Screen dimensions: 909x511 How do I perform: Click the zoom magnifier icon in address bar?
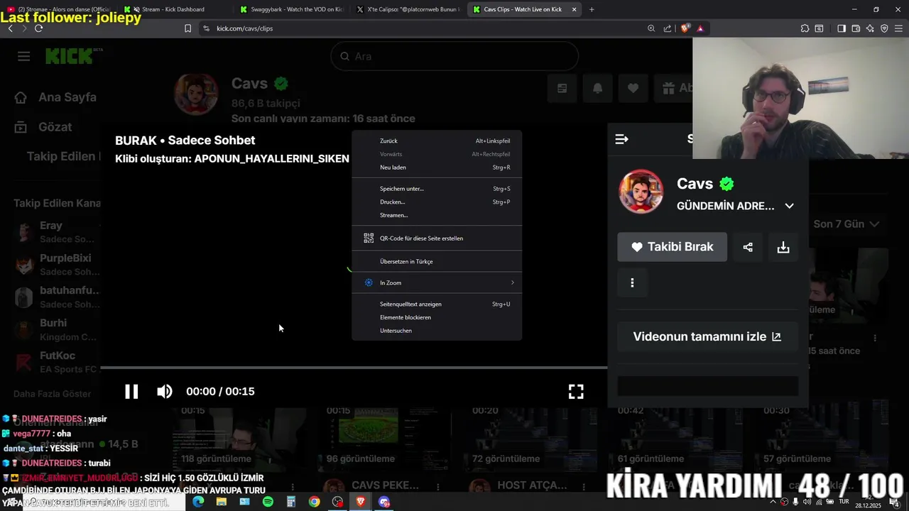[x=651, y=28]
